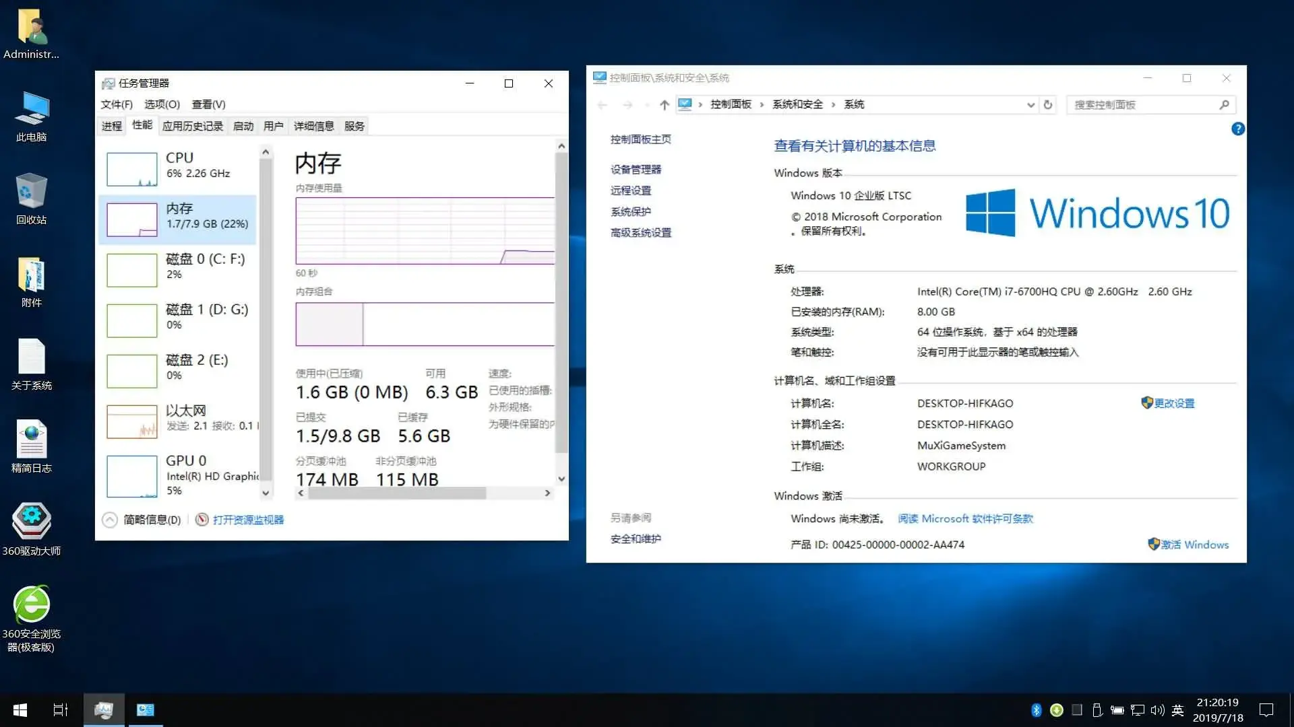Switch to the 进程 tab
Image resolution: width=1294 pixels, height=727 pixels.
coord(112,126)
